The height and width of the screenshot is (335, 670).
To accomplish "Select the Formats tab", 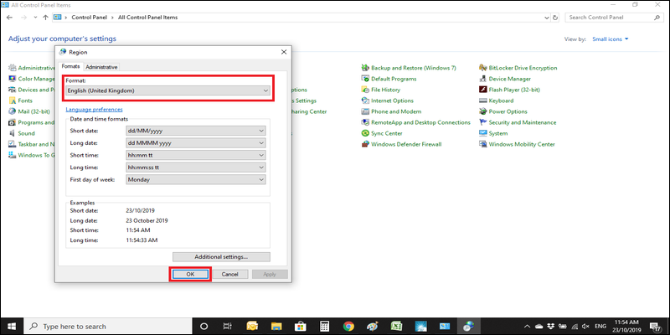I will point(70,67).
